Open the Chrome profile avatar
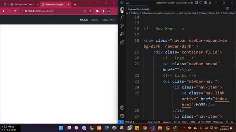Image resolution: width=236 pixels, height=132 pixels. tap(108, 11)
